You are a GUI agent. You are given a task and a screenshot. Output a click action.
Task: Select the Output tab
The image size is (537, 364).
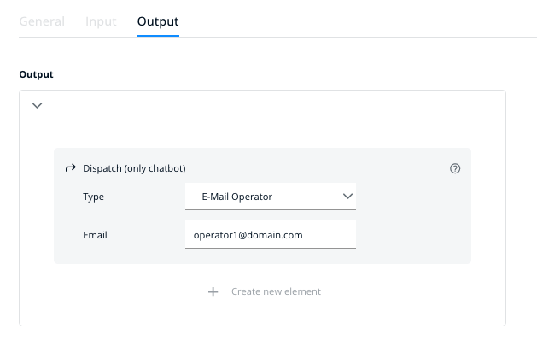(158, 21)
